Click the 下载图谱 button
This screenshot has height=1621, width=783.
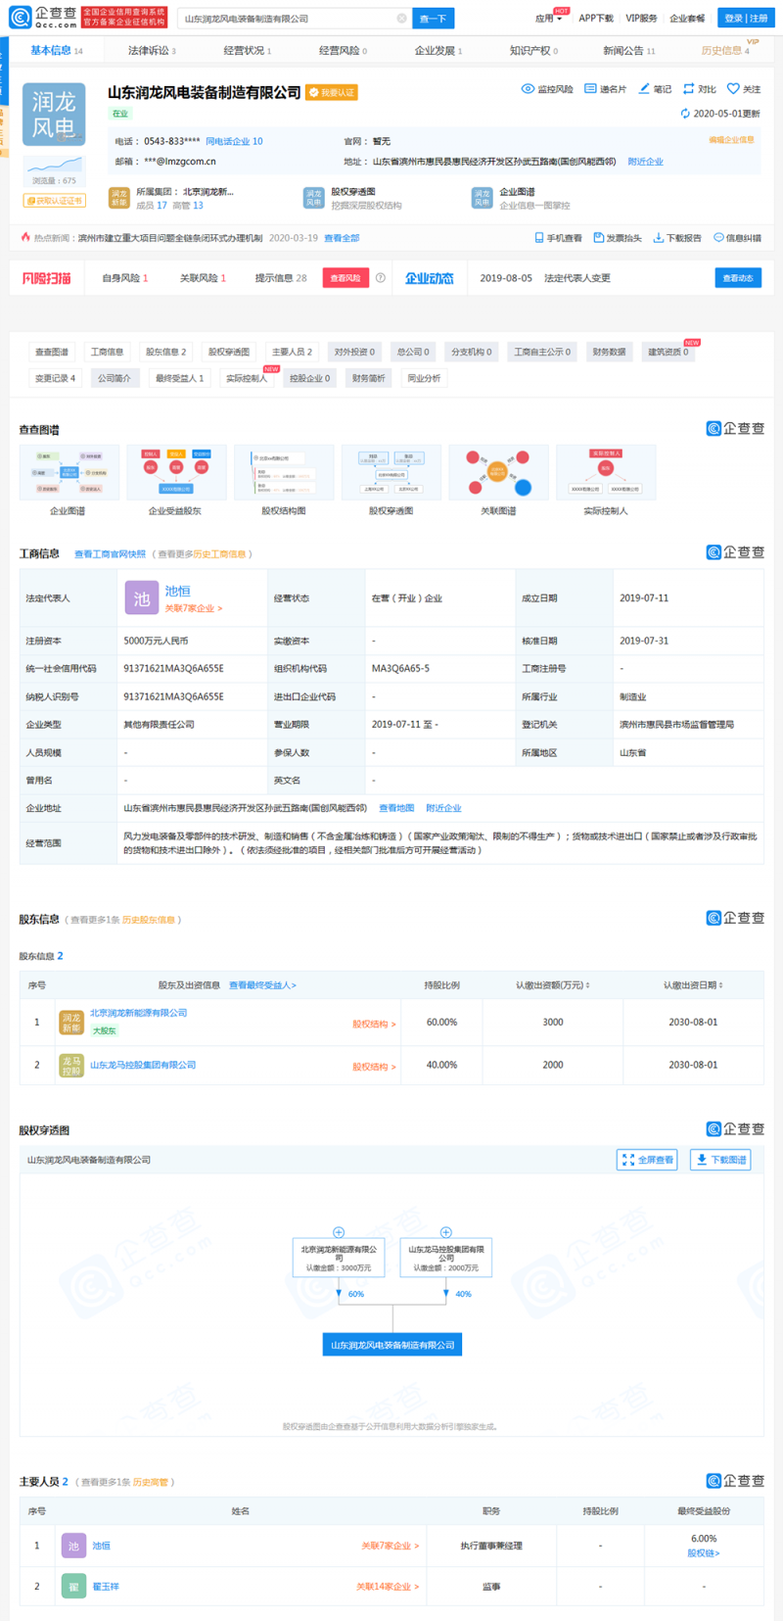pyautogui.click(x=721, y=1160)
